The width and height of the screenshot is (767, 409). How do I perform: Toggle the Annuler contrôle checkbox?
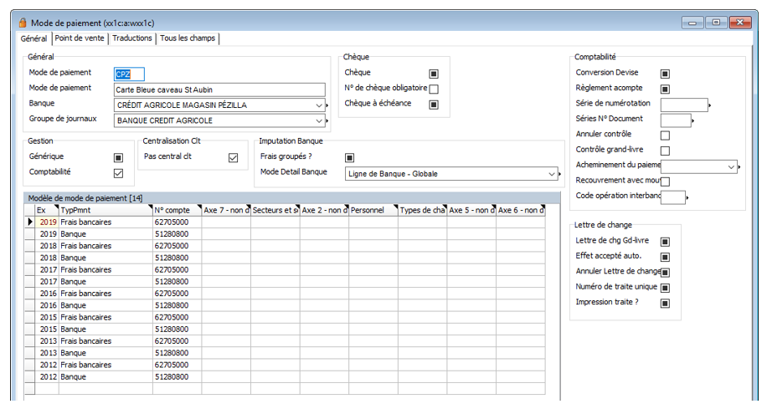coord(665,135)
